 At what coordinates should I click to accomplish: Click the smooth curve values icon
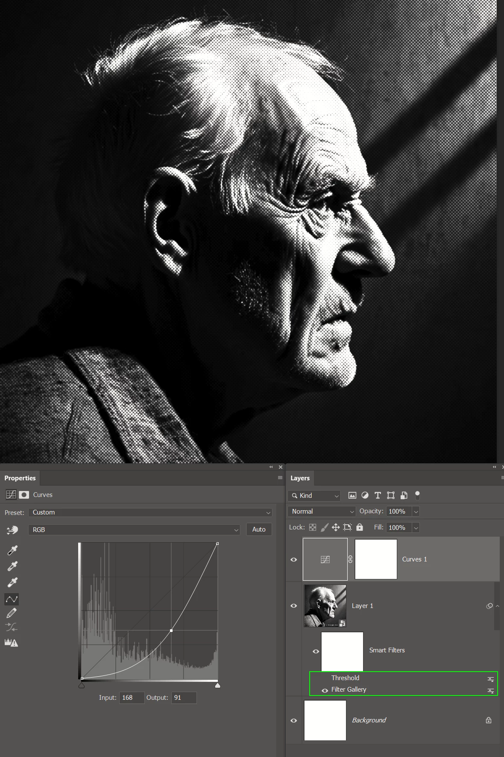pyautogui.click(x=12, y=627)
